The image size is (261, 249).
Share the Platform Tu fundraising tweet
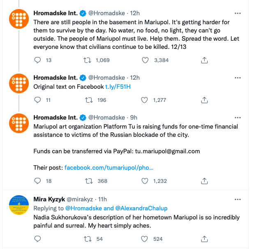[204, 181]
